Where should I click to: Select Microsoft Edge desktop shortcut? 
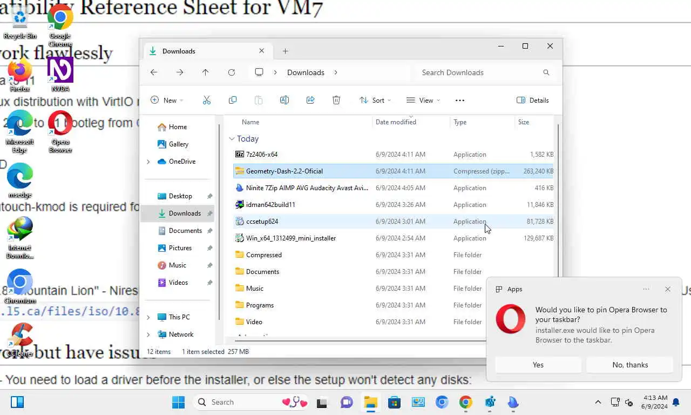[20, 132]
